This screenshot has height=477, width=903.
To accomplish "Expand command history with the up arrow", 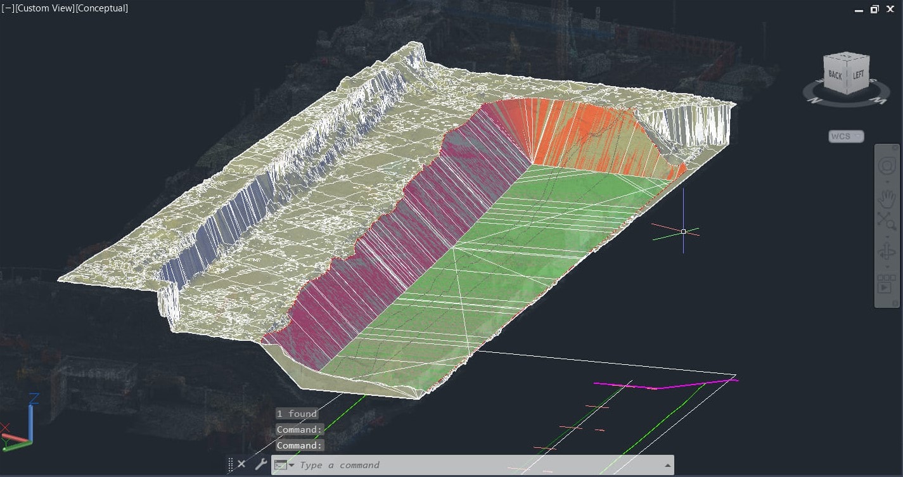I will (x=667, y=465).
